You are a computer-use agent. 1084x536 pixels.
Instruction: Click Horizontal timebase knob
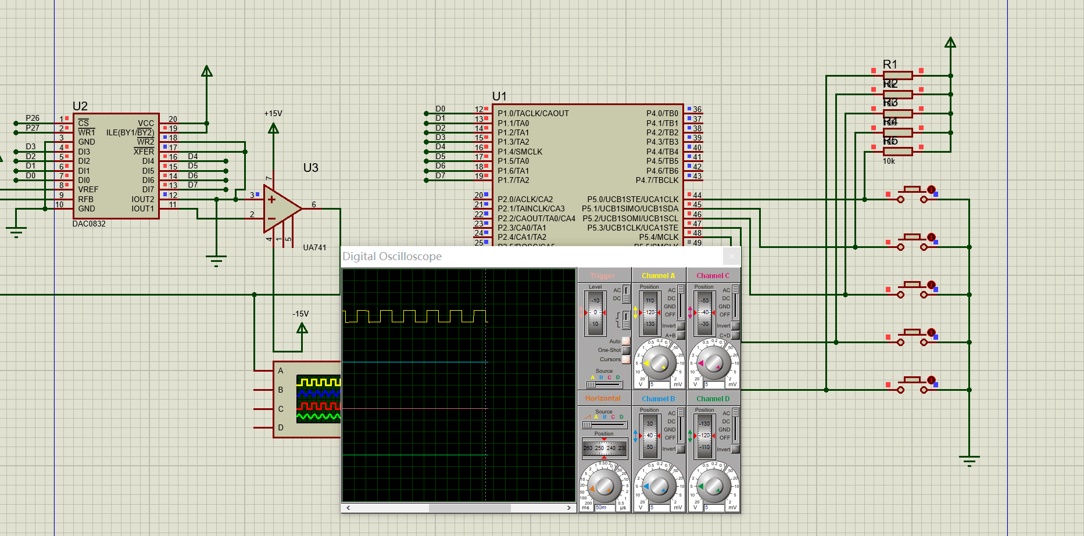click(x=605, y=486)
